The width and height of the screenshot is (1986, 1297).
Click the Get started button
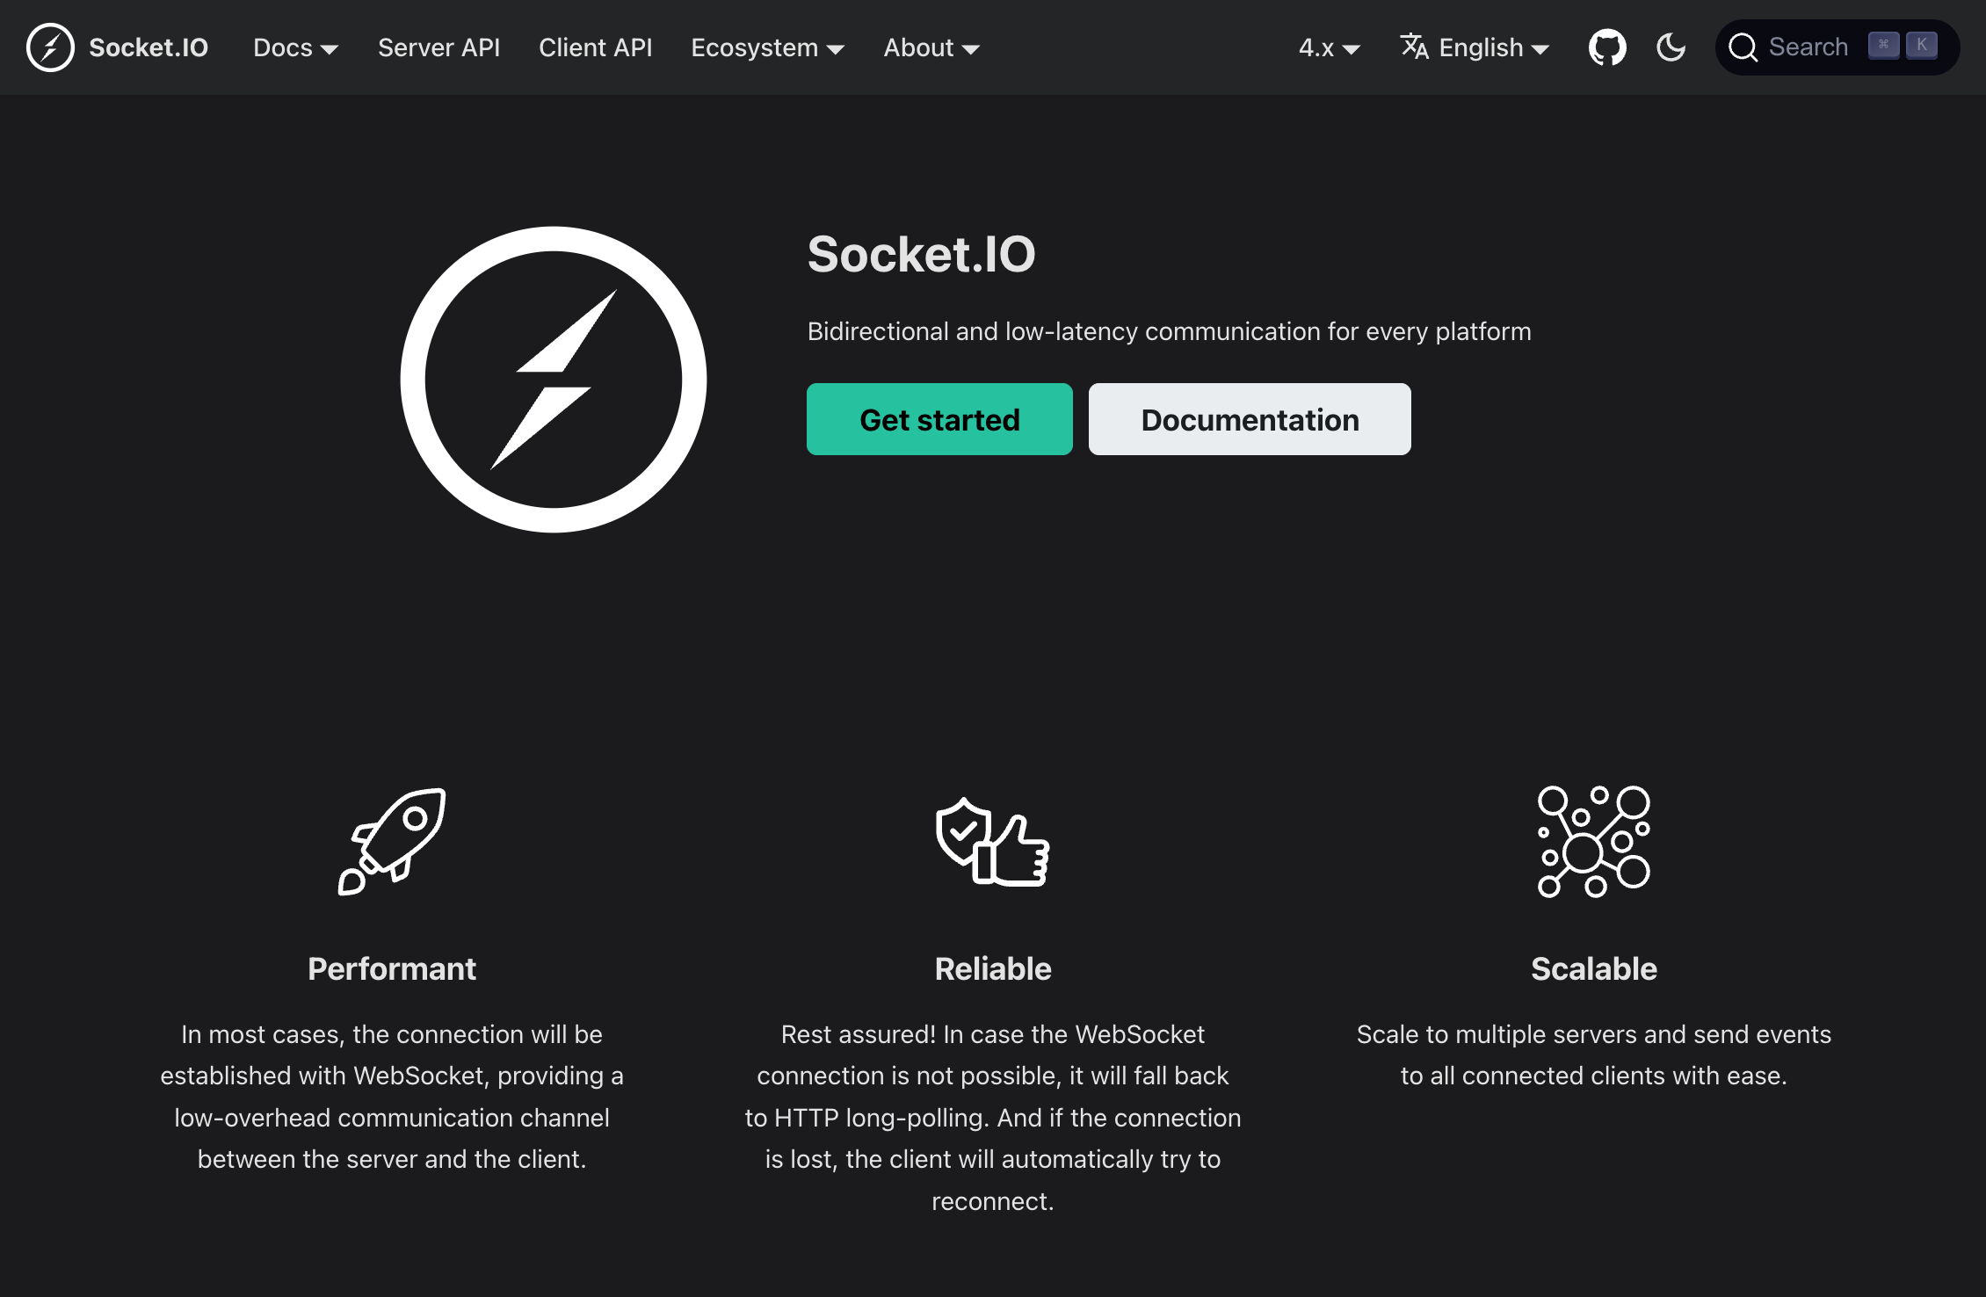pos(939,419)
